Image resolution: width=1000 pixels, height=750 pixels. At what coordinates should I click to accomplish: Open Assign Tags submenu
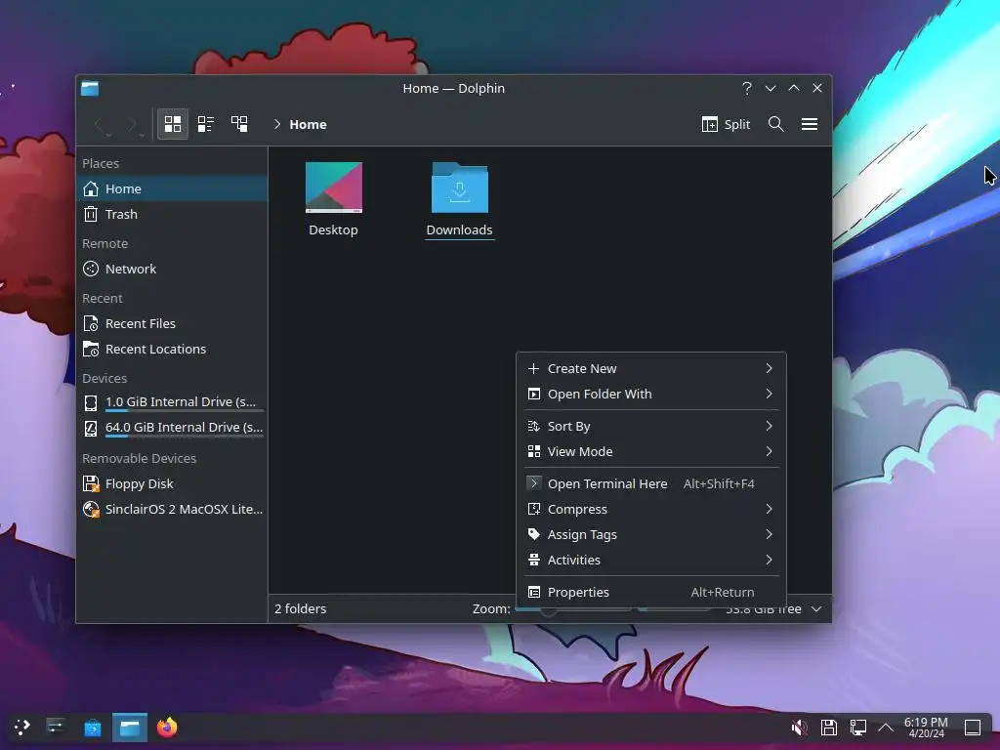coord(650,534)
